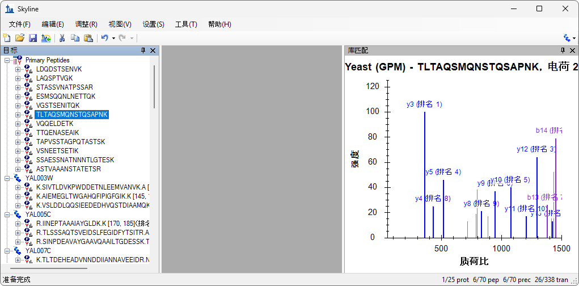579x286 pixels.
Task: Click the Open file folder icon
Action: [20, 38]
